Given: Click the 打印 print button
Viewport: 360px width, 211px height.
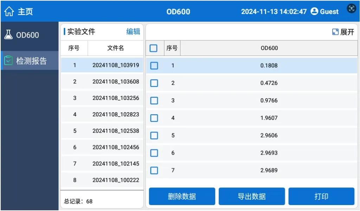Looking at the screenshot, I should tap(321, 196).
